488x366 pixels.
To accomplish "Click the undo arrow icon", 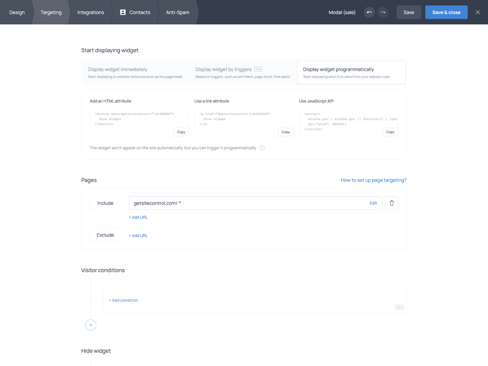I will 369,12.
